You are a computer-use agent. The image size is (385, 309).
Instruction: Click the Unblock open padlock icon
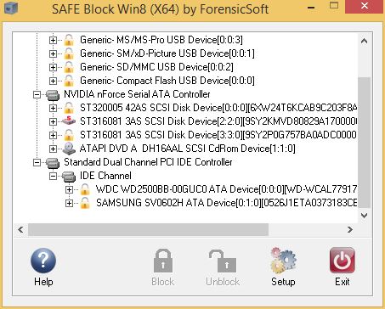click(x=223, y=261)
